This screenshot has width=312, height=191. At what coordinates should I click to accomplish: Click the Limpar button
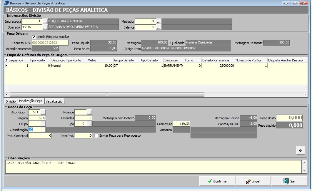(x=253, y=181)
